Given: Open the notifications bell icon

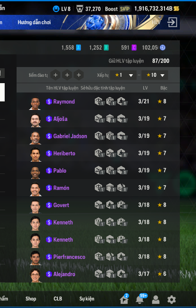Looking at the screenshot, I should pyautogui.click(x=139, y=300).
